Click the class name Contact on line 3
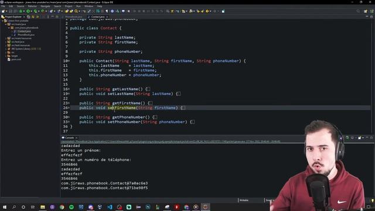Image resolution: width=375 pixels, height=211 pixels. tap(108, 28)
